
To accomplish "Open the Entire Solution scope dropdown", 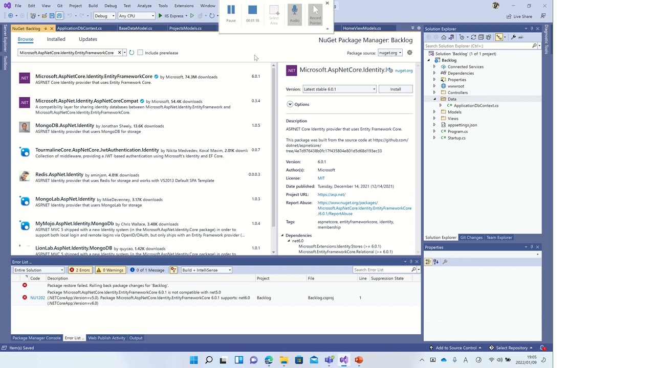I will point(39,270).
